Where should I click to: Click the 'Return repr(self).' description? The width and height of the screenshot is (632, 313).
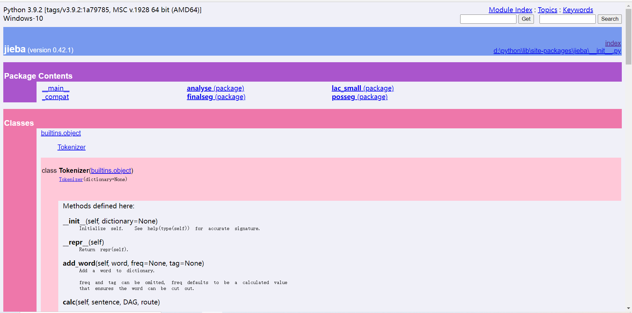(x=104, y=249)
